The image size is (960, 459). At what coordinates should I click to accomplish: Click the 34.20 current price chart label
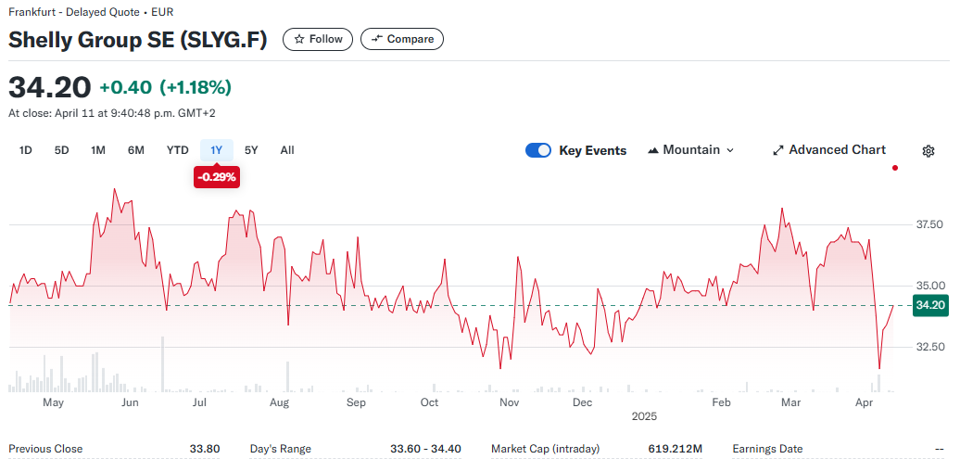pos(930,305)
